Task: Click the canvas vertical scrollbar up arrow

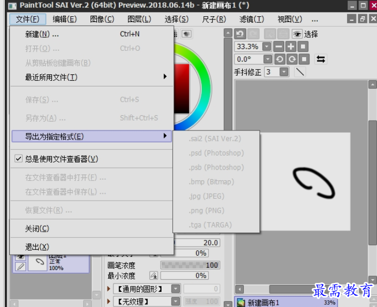Action: pyautogui.click(x=372, y=84)
